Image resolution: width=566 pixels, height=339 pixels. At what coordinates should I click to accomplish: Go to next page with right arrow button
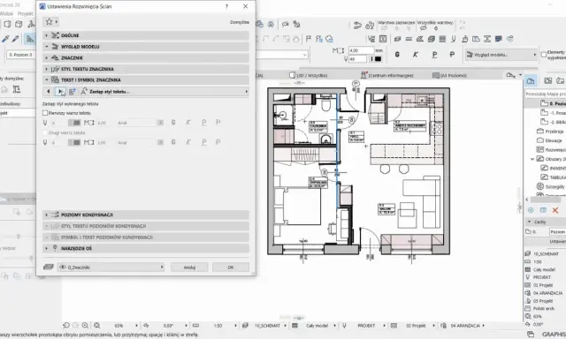(x=59, y=92)
